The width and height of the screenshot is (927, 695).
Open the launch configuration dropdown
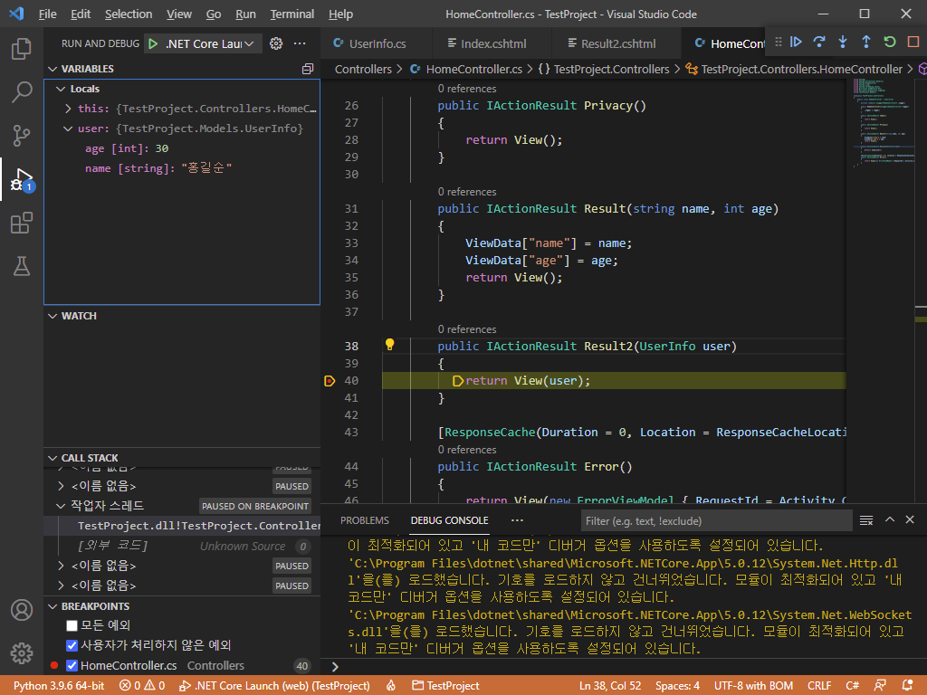point(209,43)
